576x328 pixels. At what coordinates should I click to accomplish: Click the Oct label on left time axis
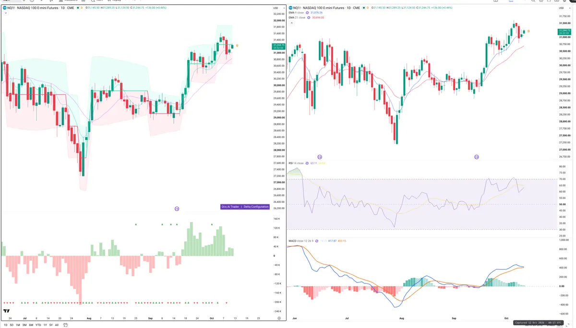211,318
